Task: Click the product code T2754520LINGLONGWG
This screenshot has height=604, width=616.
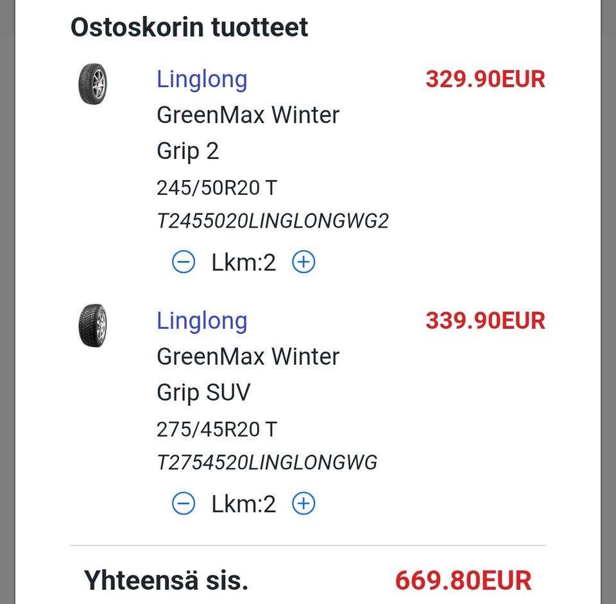Action: click(267, 462)
